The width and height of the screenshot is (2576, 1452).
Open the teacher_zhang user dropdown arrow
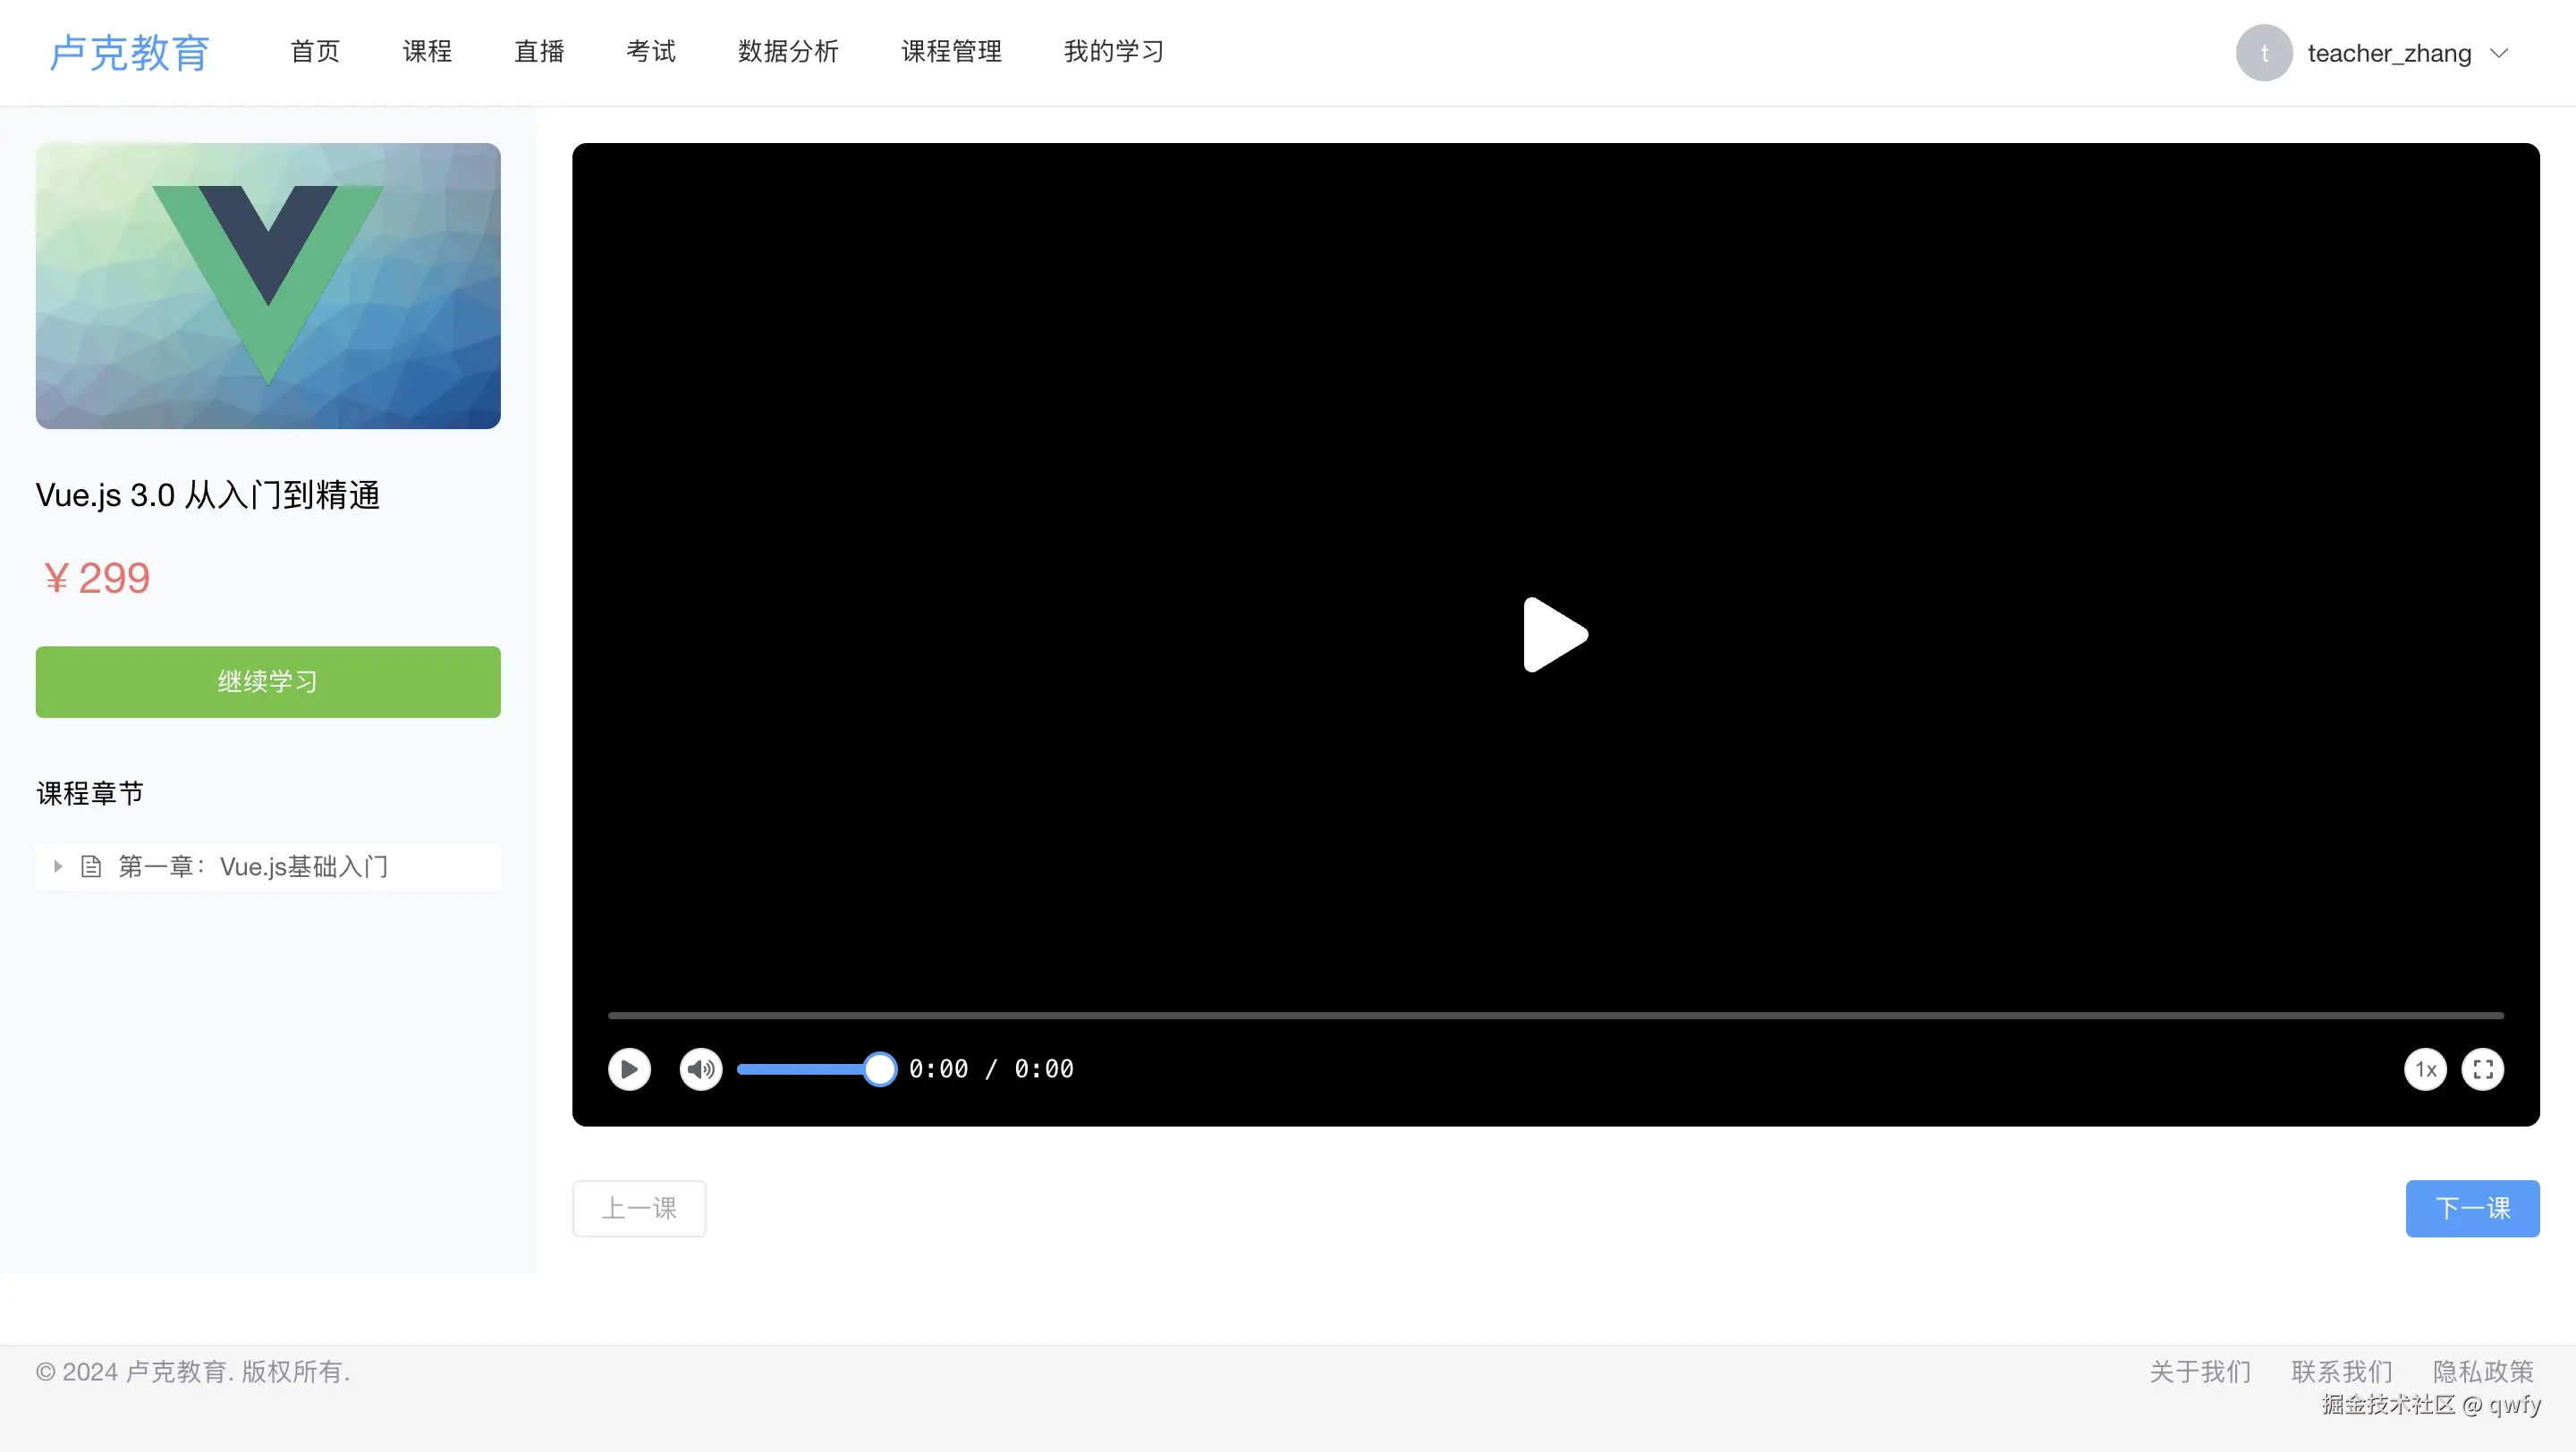click(2499, 53)
